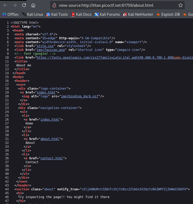Click line number 44 in the gutter
This screenshot has height=204, width=193.
[7, 189]
